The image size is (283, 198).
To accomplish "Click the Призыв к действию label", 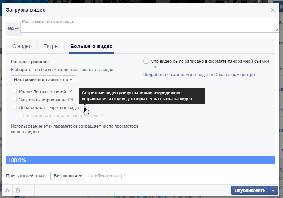I will click(26, 176).
